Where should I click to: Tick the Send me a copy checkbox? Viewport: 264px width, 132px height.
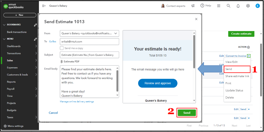click(62, 48)
